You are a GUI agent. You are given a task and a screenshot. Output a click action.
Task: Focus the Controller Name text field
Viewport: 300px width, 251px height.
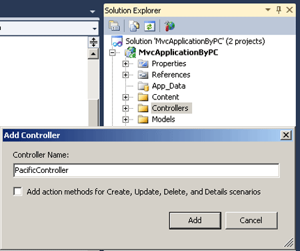146,170
